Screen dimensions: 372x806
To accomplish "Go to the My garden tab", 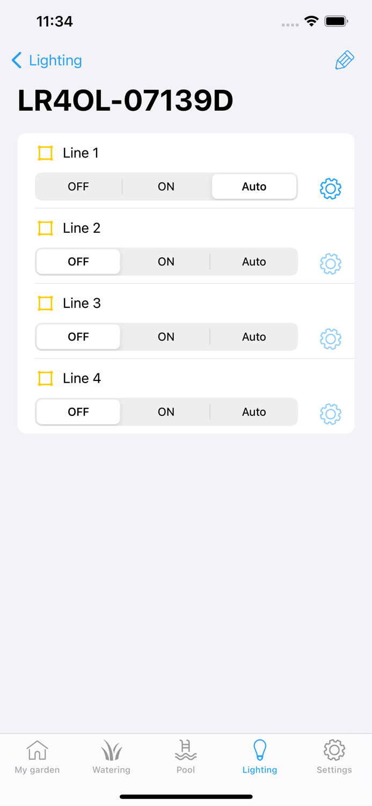I will 37,756.
